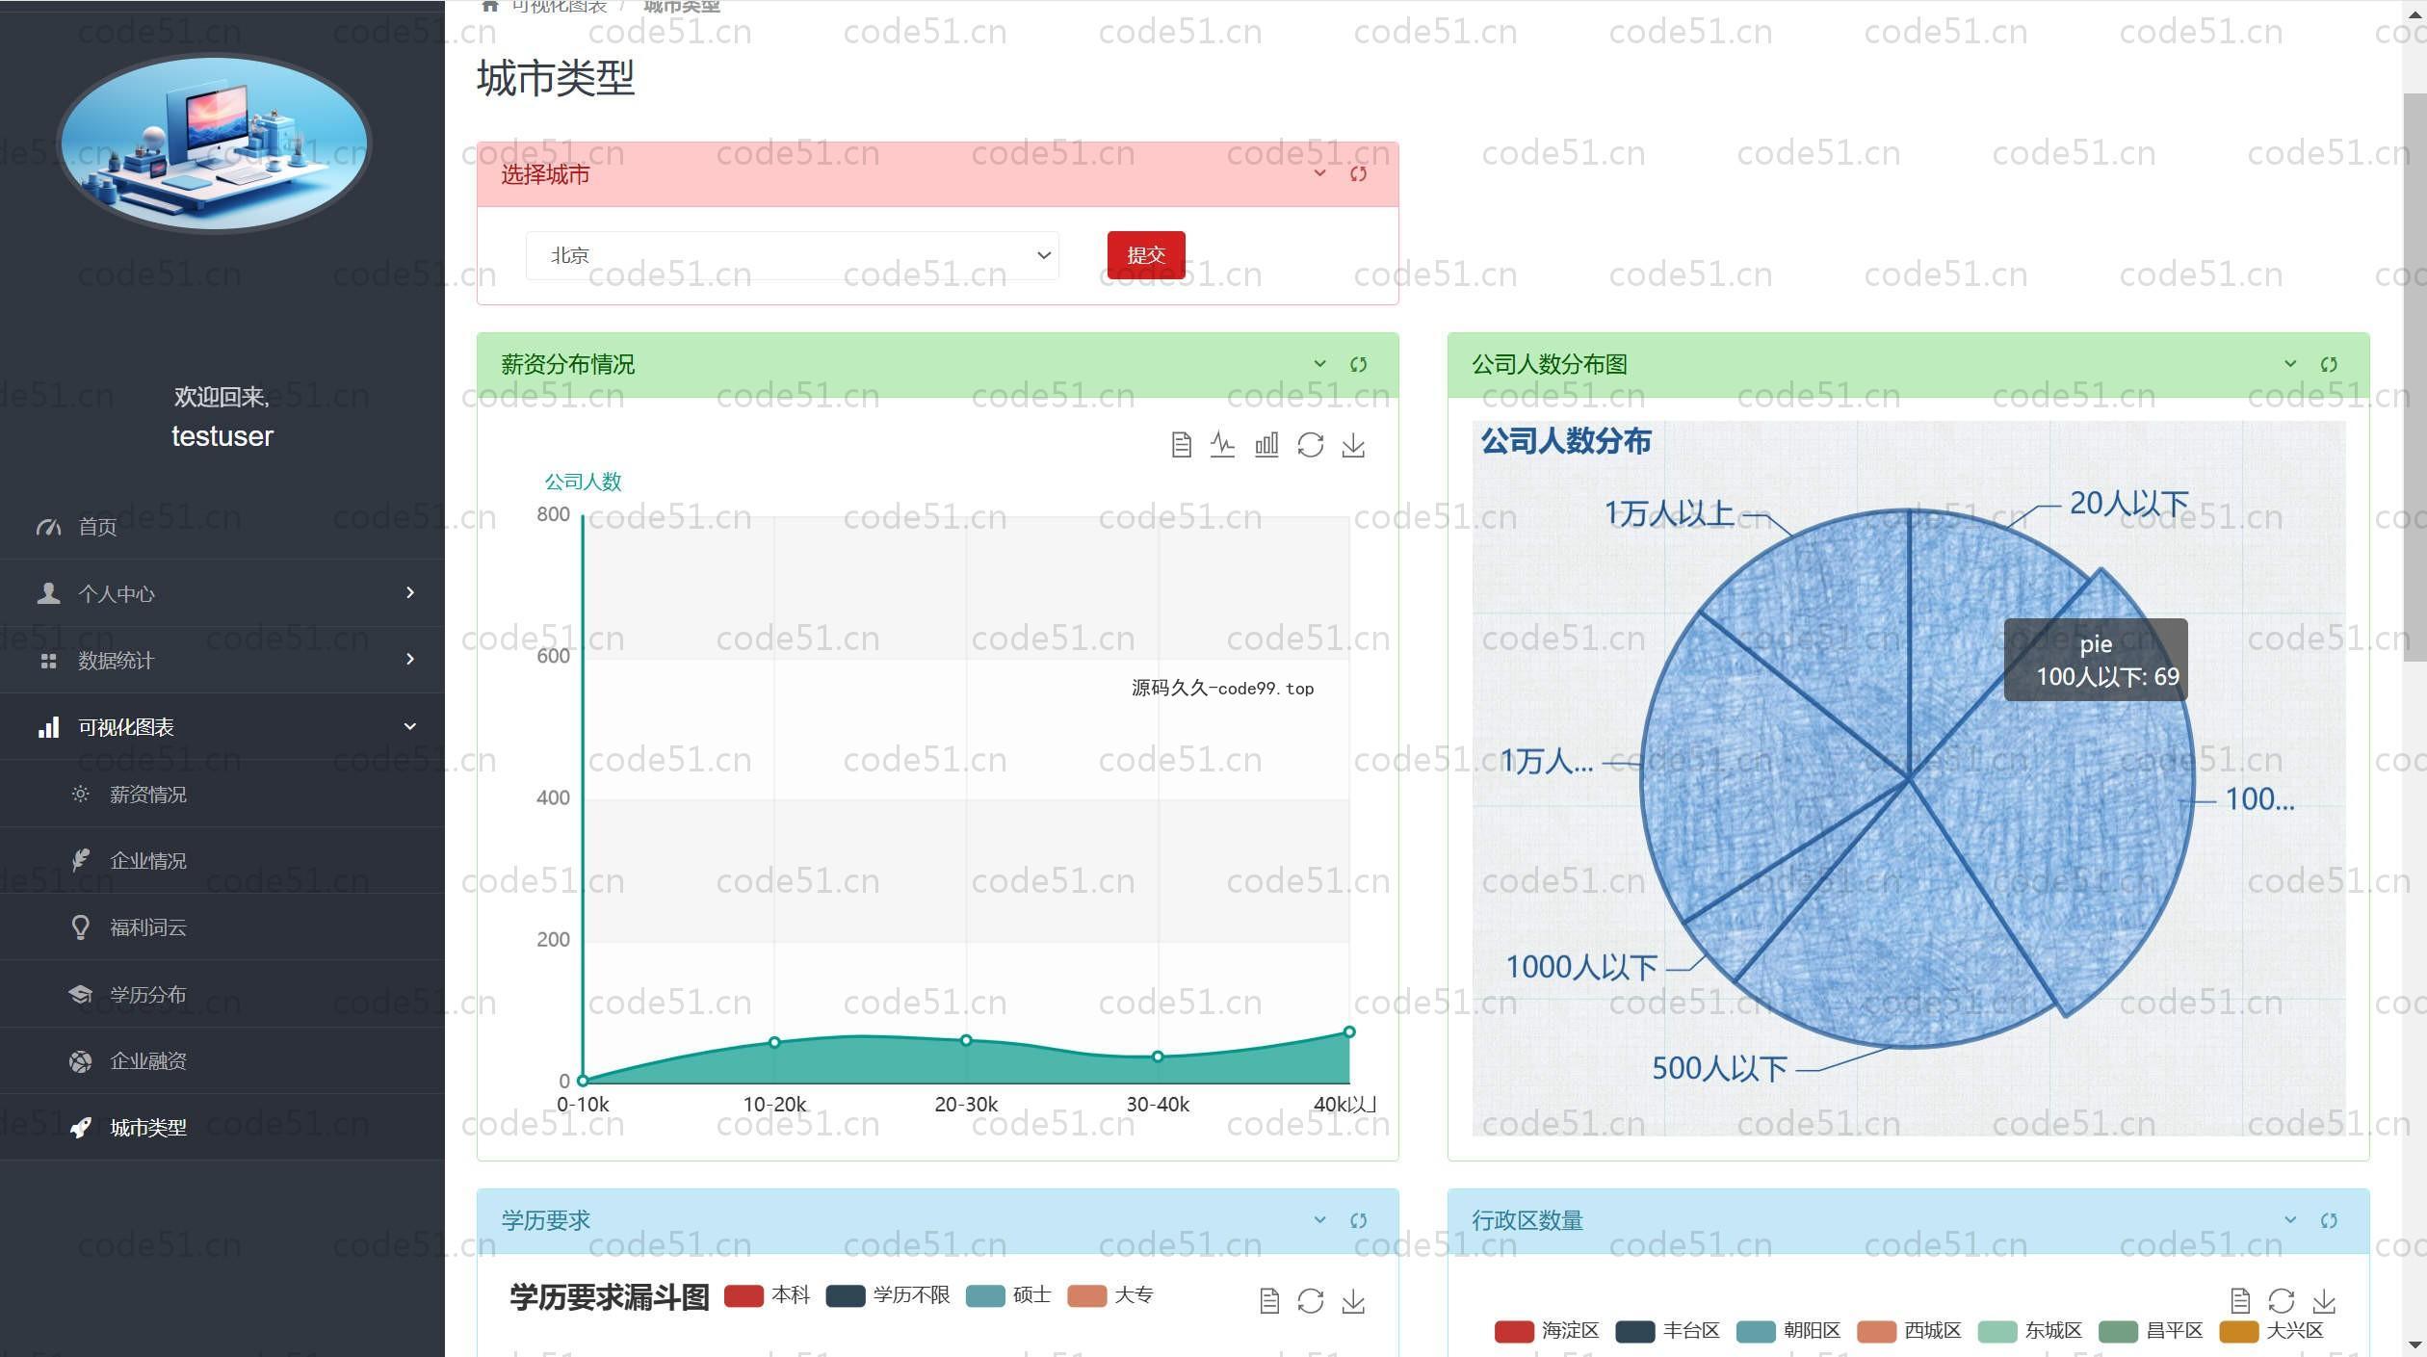Collapse the 学历要求 panel
The width and height of the screenshot is (2427, 1357).
click(1320, 1220)
